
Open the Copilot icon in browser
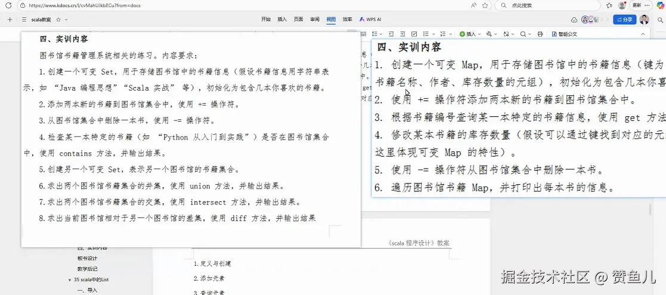click(x=659, y=5)
